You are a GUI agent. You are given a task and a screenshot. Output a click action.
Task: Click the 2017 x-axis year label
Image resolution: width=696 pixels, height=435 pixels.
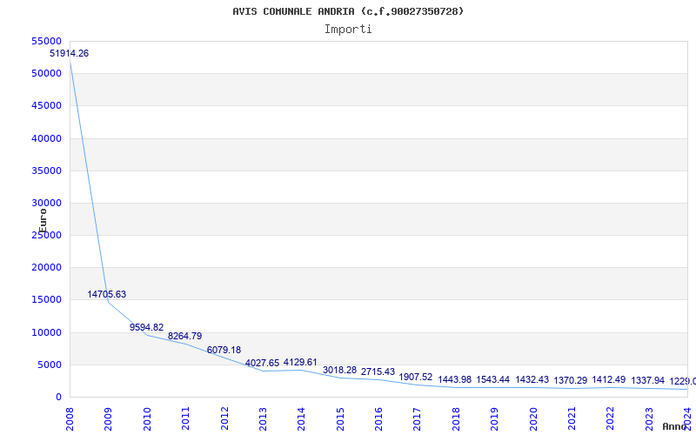418,418
